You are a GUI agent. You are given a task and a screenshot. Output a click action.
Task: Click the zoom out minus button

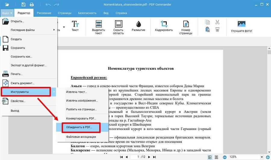coord(225,157)
